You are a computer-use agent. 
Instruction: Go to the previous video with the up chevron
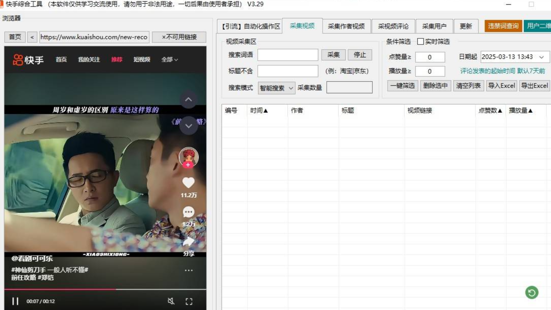pyautogui.click(x=188, y=100)
